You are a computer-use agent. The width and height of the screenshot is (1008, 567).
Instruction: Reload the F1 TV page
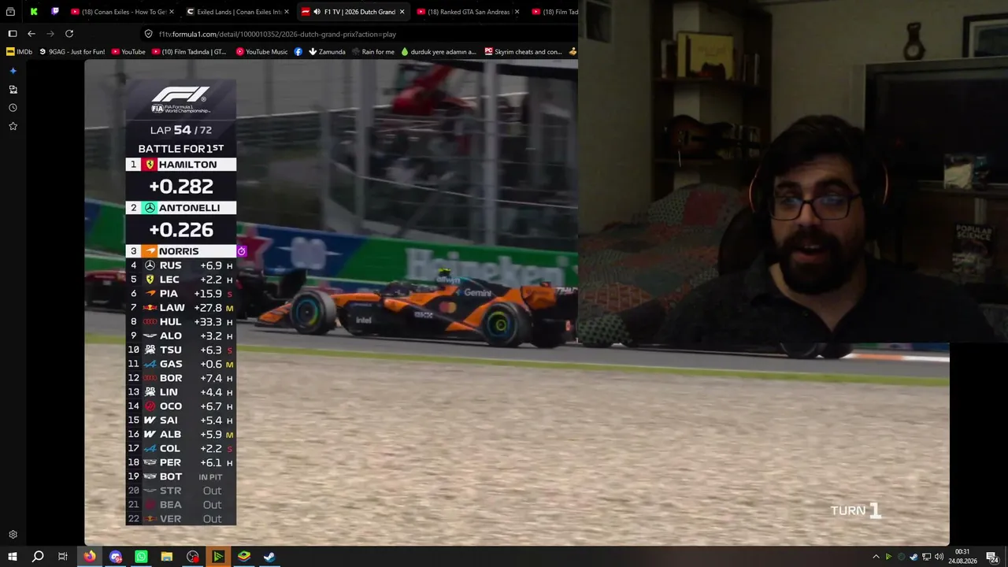tap(69, 34)
